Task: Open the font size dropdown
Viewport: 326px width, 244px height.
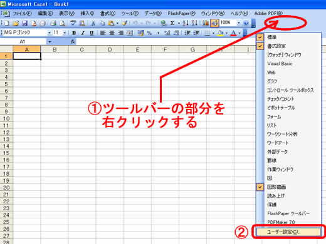Action: tap(65, 33)
